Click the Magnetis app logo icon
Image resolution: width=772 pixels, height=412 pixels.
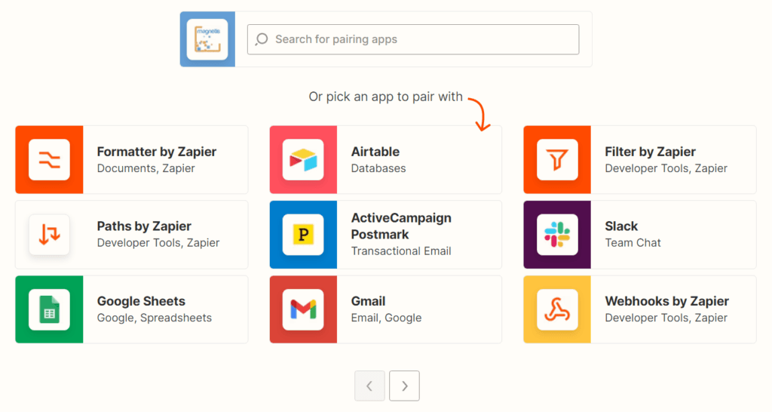[x=207, y=39]
